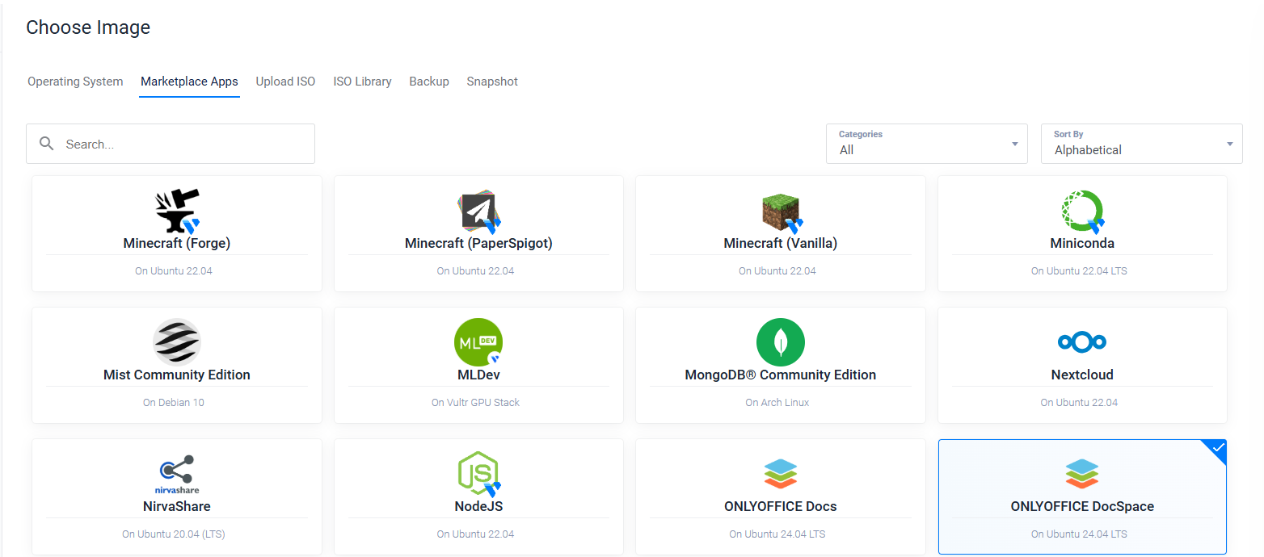Click the Miniconda green ring icon
Viewport: 1264px width, 557px height.
pos(1082,211)
